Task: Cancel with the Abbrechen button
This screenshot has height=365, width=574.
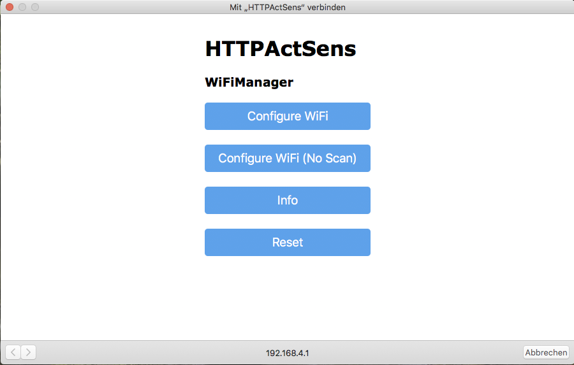Action: click(x=546, y=352)
